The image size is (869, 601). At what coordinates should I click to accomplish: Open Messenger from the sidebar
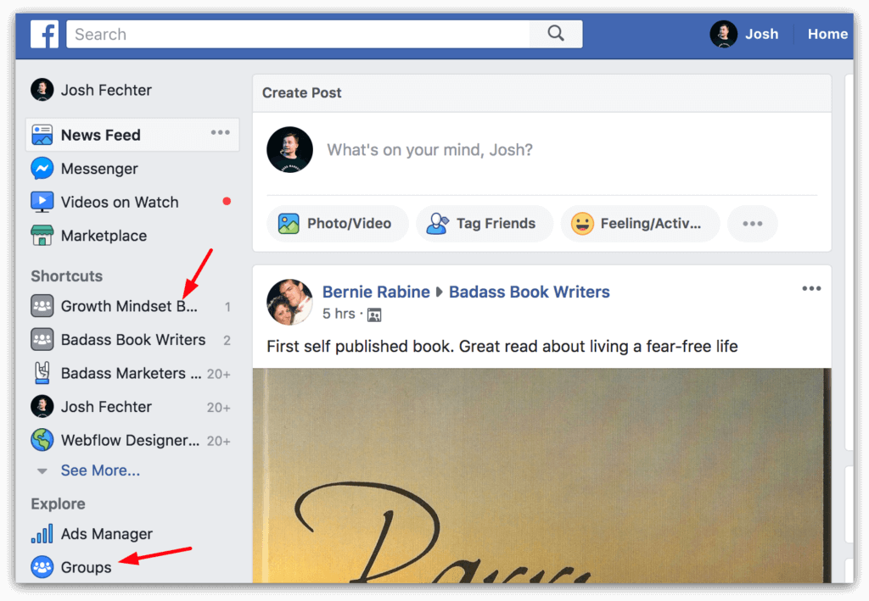coord(99,169)
